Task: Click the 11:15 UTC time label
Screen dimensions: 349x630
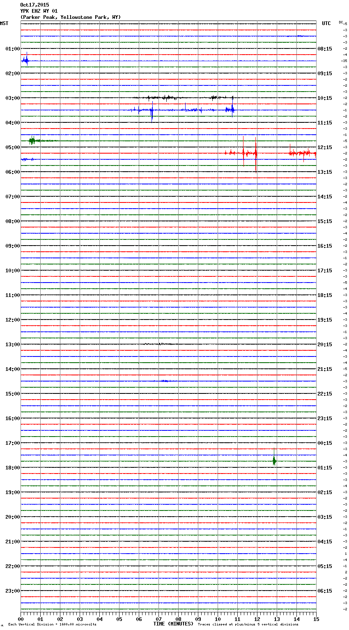Action: tap(325, 123)
